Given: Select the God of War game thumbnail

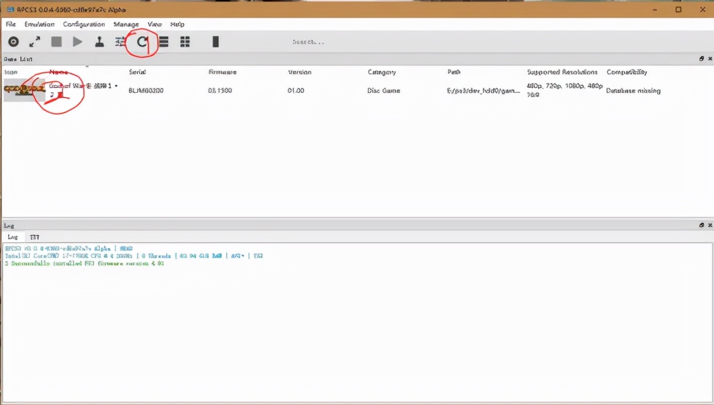Looking at the screenshot, I should (x=24, y=90).
